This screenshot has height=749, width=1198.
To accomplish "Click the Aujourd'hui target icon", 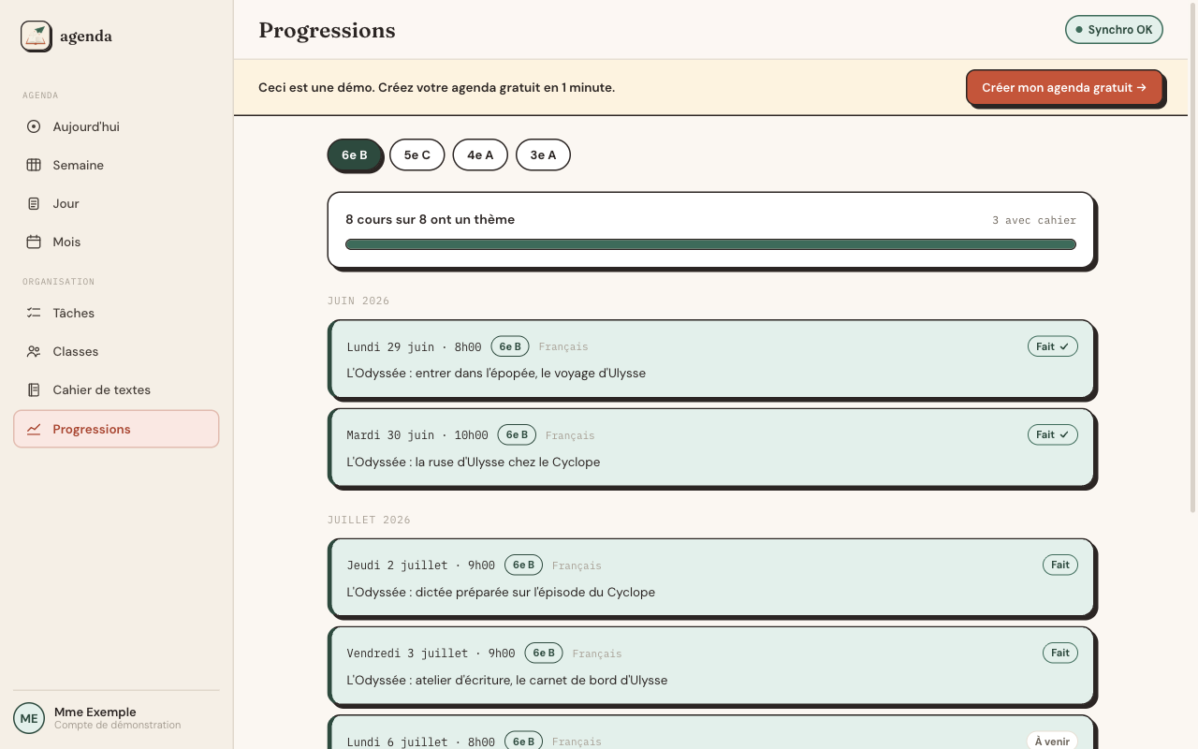I will [34, 126].
